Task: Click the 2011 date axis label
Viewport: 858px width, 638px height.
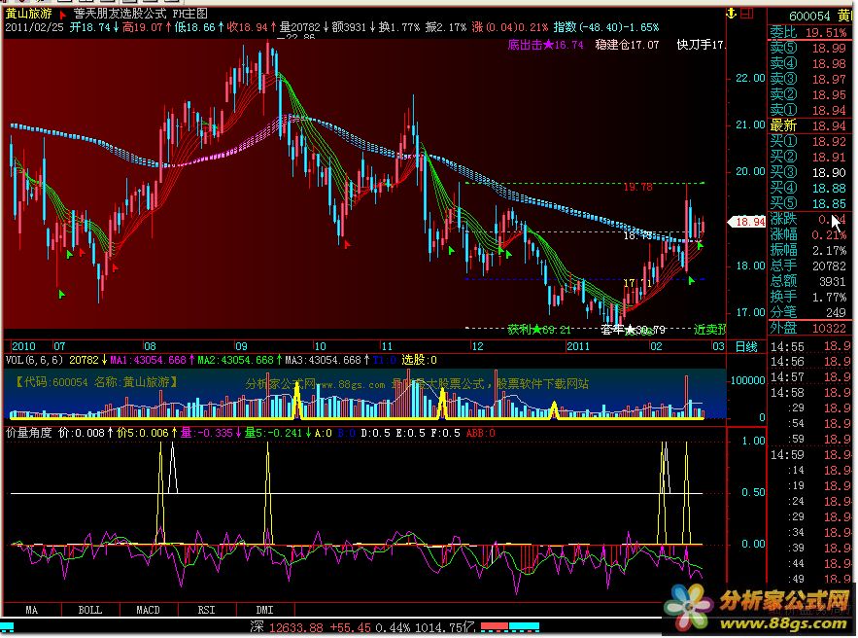Action: click(x=578, y=346)
